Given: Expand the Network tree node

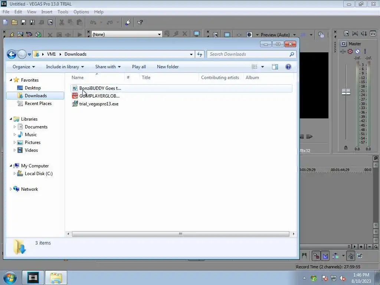Looking at the screenshot, I should 11,189.
